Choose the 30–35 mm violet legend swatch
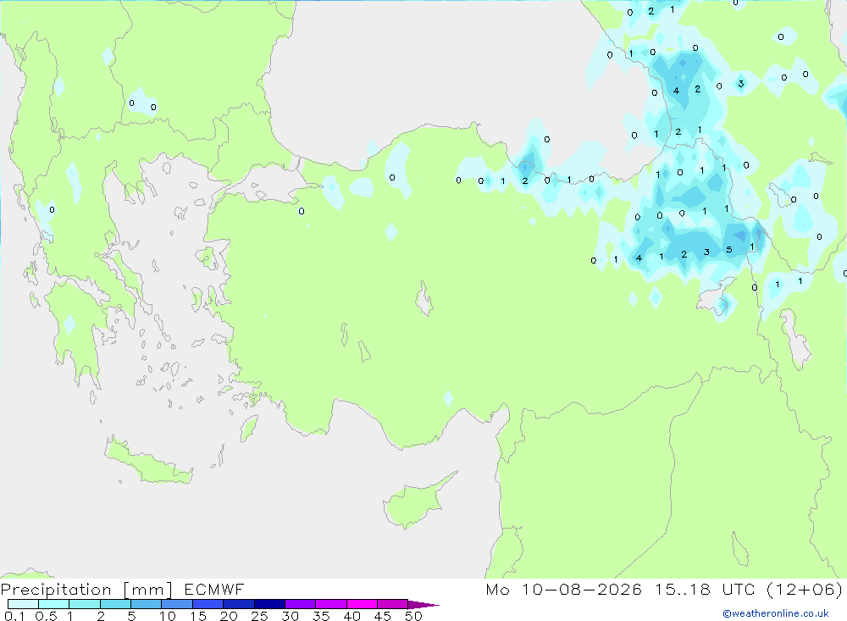Screen dimensions: 847x621 pyautogui.click(x=301, y=604)
